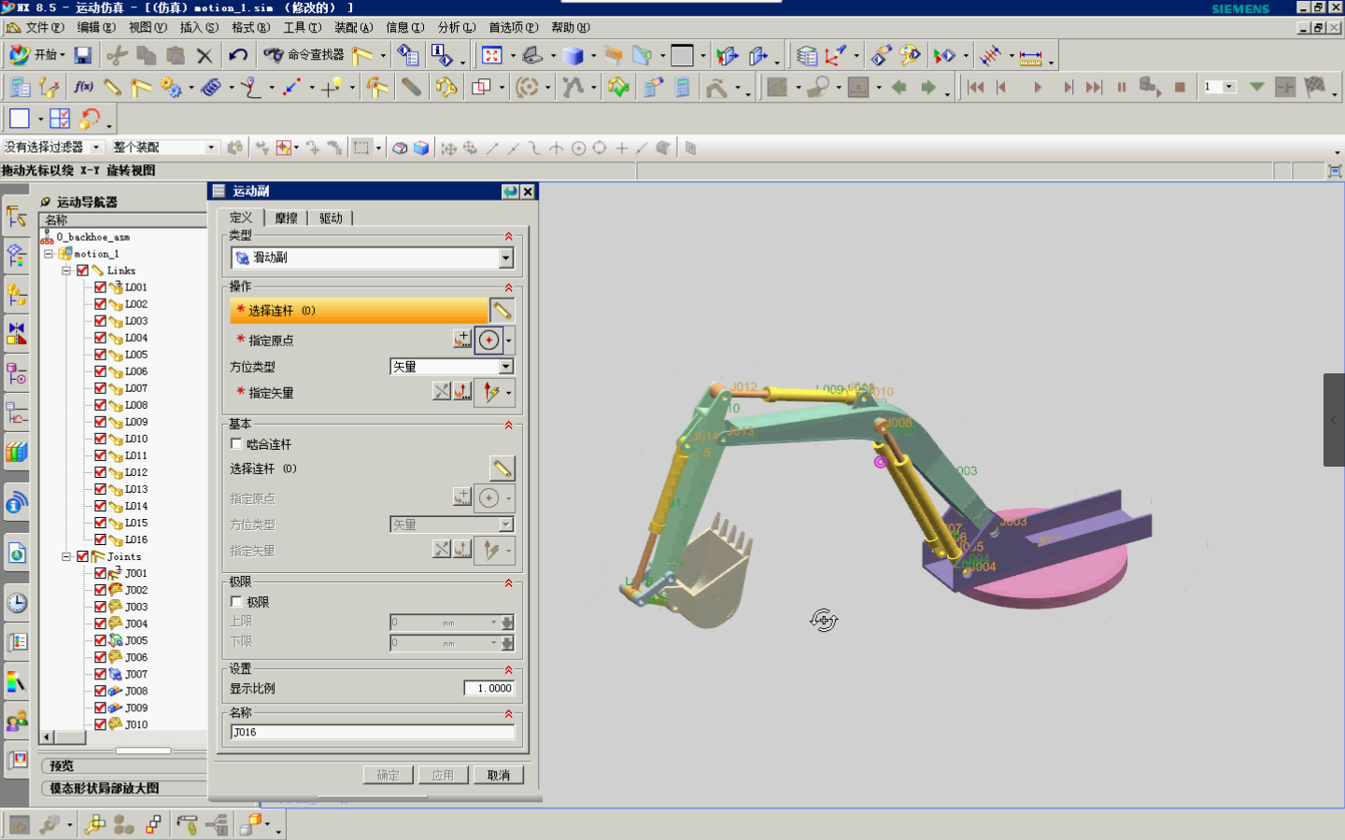Screen dimensions: 1345x840
Task: Click the vector dialog icon next to 指定矢量
Action: coord(462,392)
